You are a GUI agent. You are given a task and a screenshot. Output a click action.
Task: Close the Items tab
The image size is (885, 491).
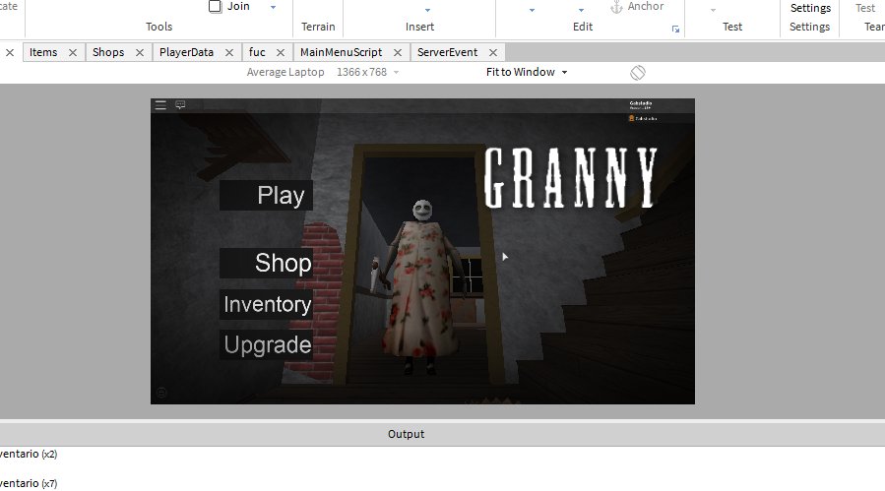click(72, 52)
